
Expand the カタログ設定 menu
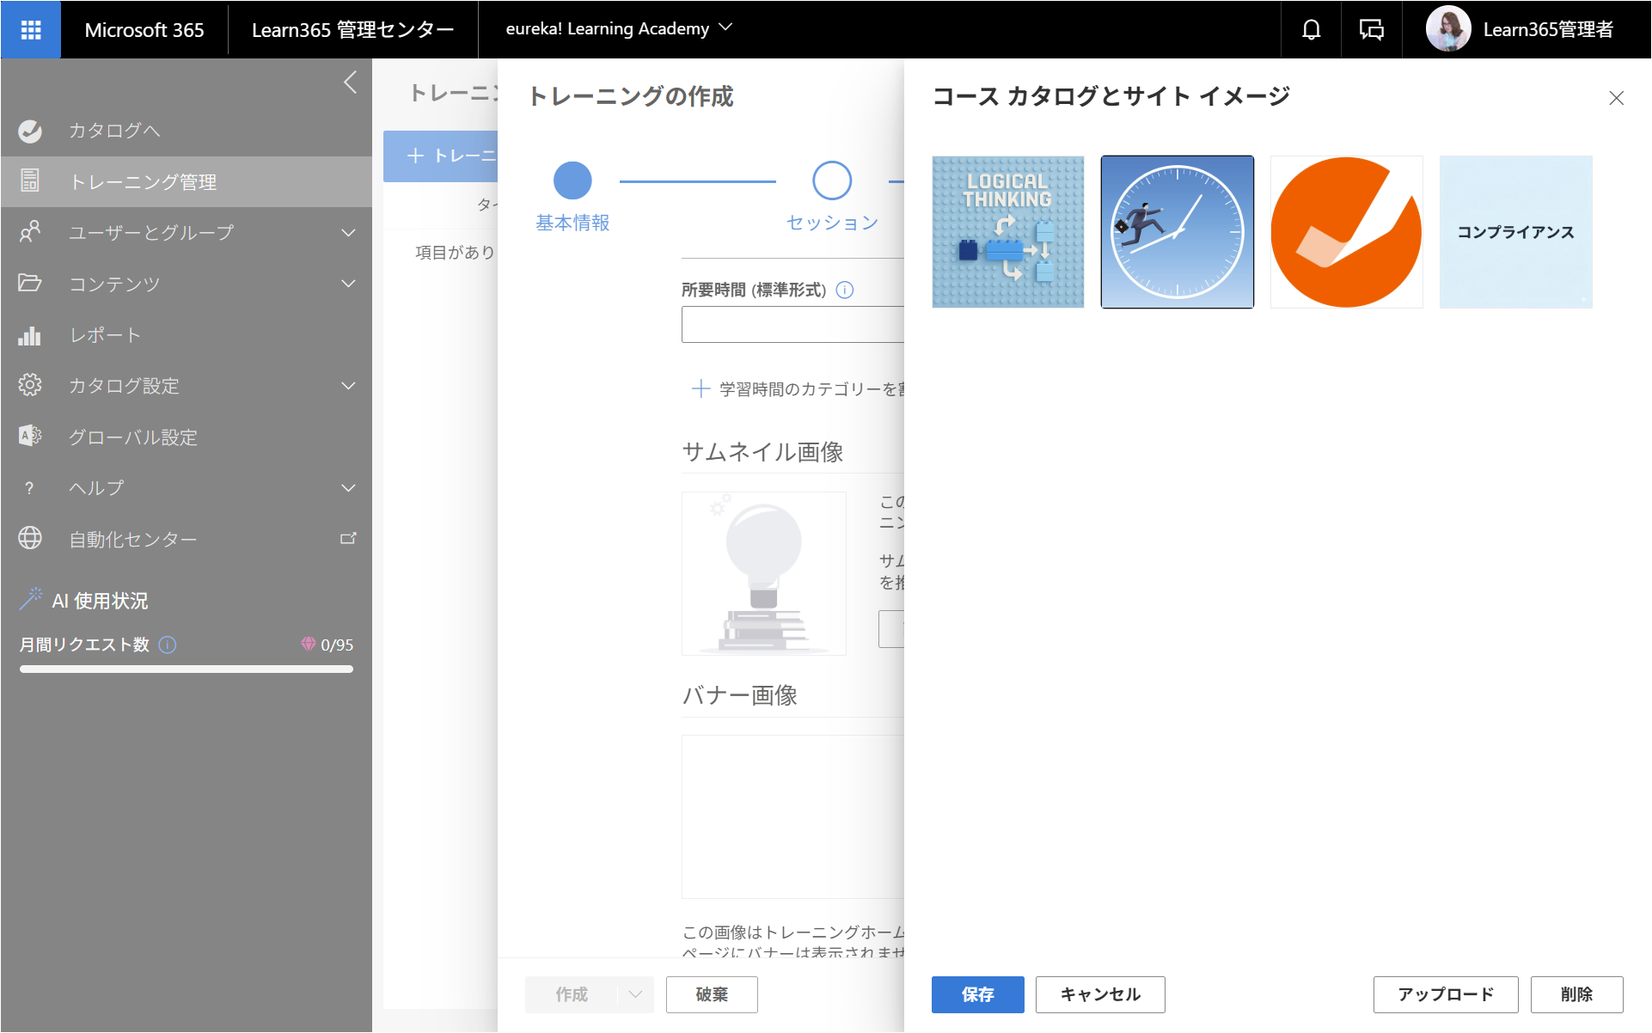click(348, 386)
